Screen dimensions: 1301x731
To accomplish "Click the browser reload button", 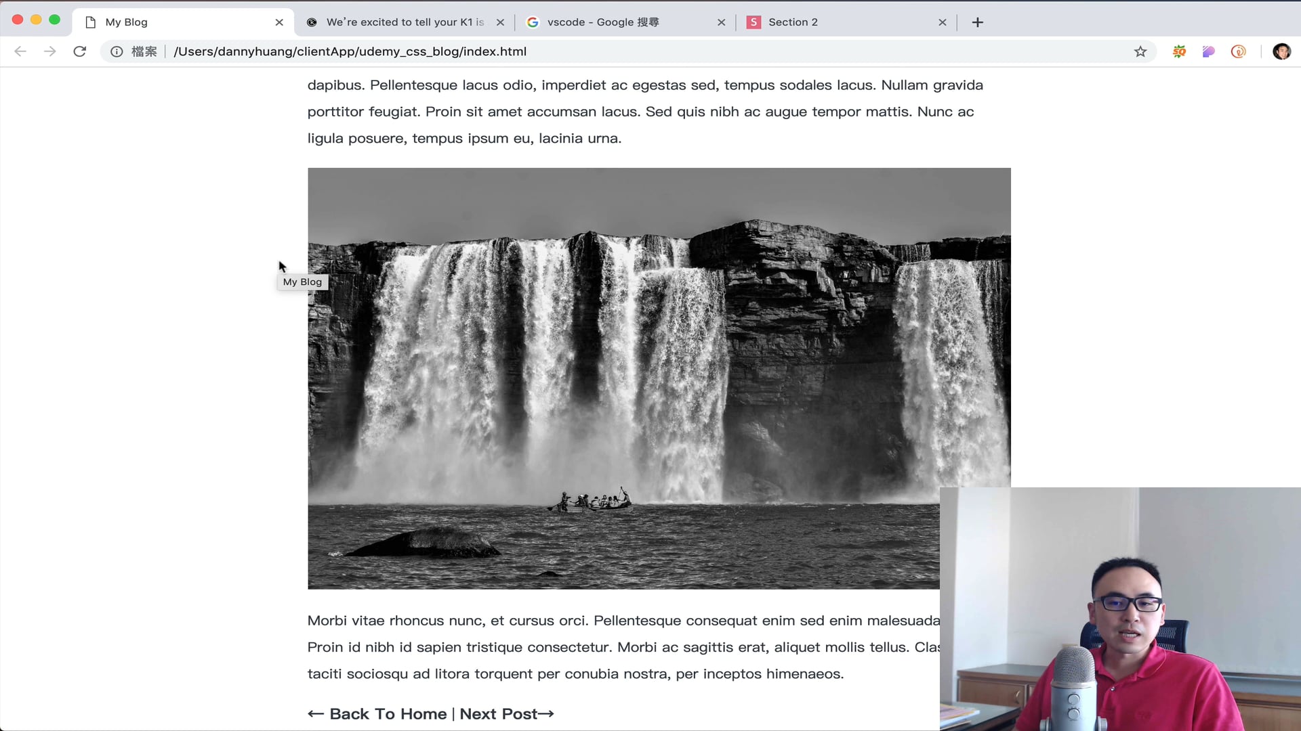I will [x=80, y=51].
